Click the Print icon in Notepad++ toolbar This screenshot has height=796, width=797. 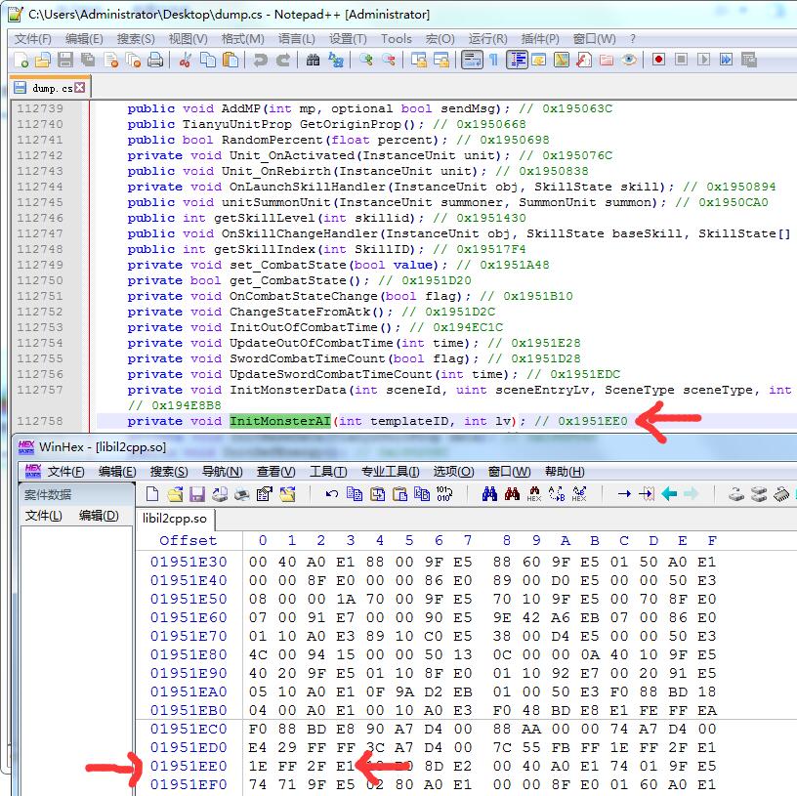[155, 60]
